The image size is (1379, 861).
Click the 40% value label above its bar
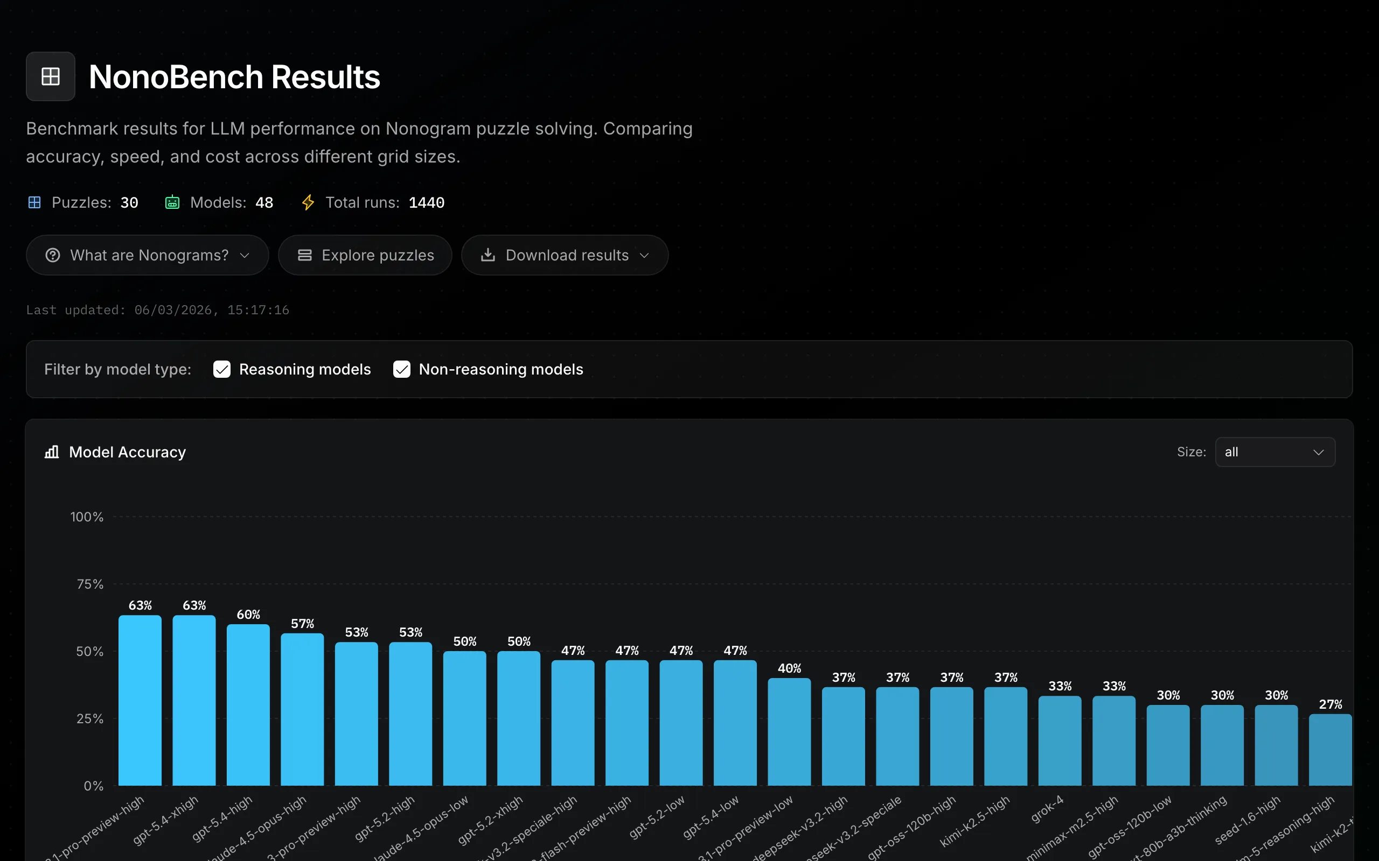(x=790, y=668)
